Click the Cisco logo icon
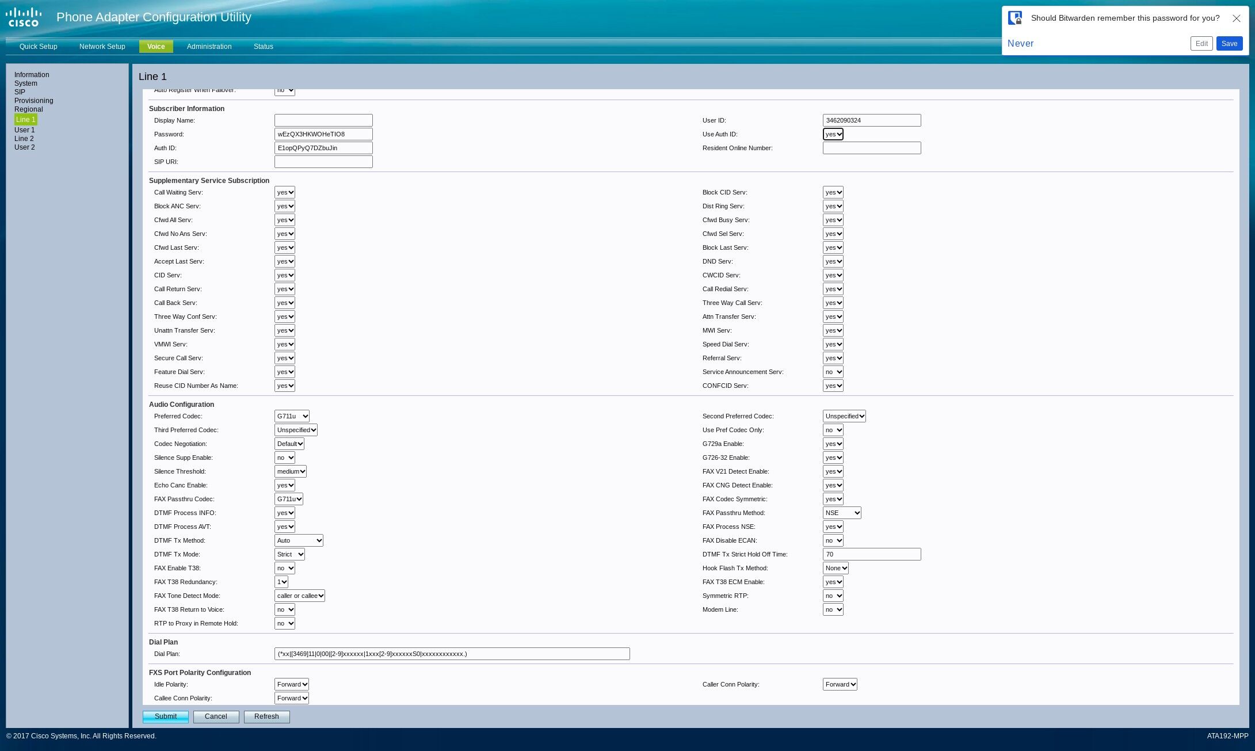 (x=24, y=17)
